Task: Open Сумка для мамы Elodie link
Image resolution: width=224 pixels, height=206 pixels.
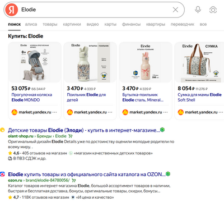Action: (x=199, y=97)
